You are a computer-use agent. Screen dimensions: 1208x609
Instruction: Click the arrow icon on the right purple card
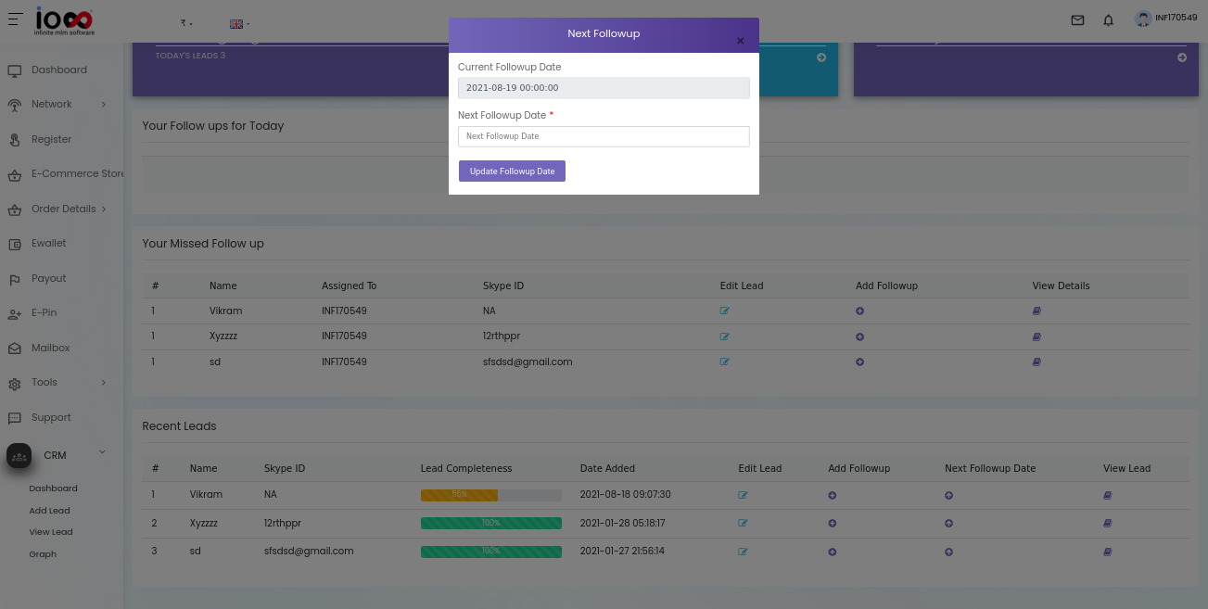click(1182, 57)
